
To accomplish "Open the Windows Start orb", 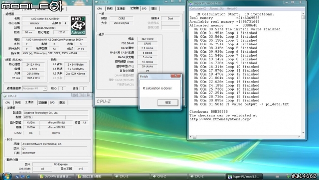I will click(x=6, y=176).
